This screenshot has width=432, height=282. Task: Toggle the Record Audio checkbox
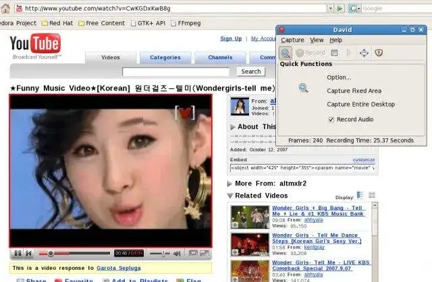click(x=331, y=119)
